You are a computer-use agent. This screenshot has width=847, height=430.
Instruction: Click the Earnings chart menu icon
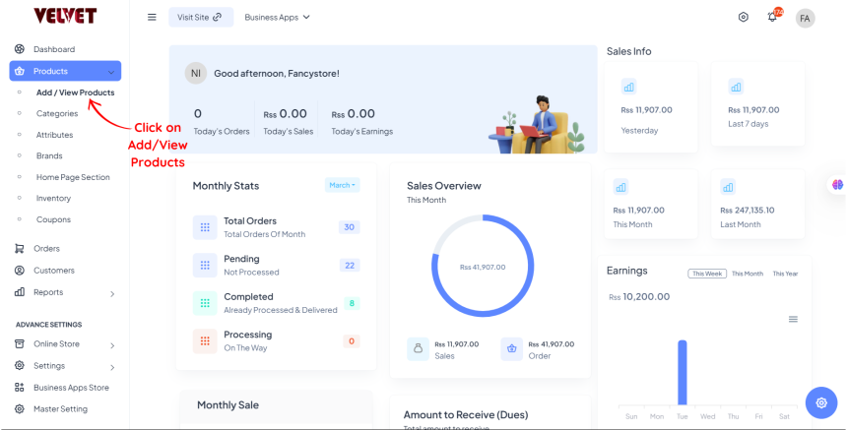[x=793, y=319]
